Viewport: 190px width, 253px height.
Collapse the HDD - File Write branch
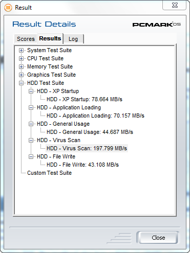31,156
